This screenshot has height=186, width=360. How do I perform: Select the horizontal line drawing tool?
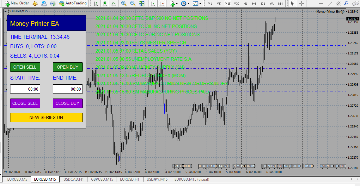pos(321,3)
